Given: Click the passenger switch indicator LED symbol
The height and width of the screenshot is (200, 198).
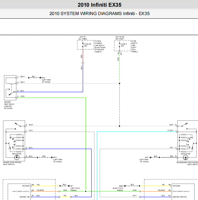Looking at the screenshot, I should pyautogui.click(x=185, y=158).
